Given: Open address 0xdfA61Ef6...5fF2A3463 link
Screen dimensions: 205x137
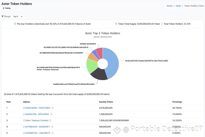Looking at the screenshot, I should 37,114.
